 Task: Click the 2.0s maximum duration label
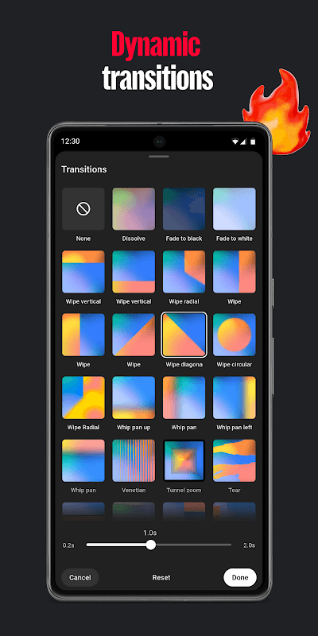[249, 545]
